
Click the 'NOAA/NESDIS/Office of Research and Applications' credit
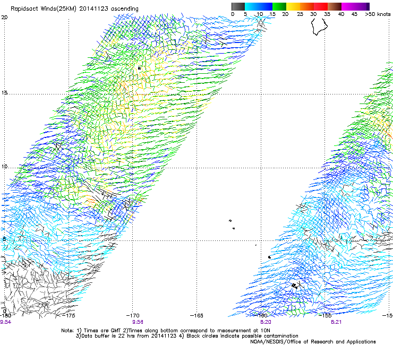tap(313, 342)
